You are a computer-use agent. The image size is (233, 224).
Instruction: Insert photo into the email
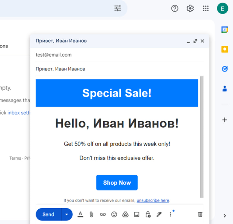pos(136,214)
